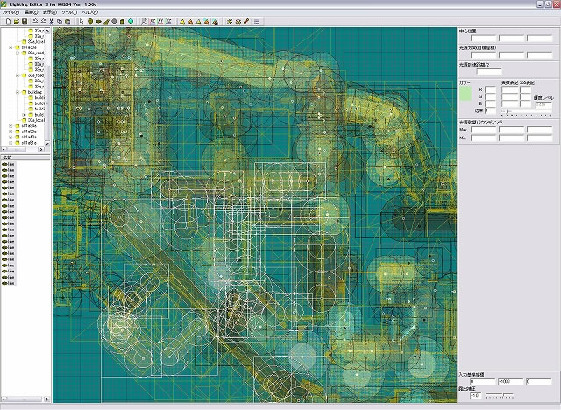Click the Open file toolbar icon
Viewport: 561px width, 410px height.
[x=15, y=20]
